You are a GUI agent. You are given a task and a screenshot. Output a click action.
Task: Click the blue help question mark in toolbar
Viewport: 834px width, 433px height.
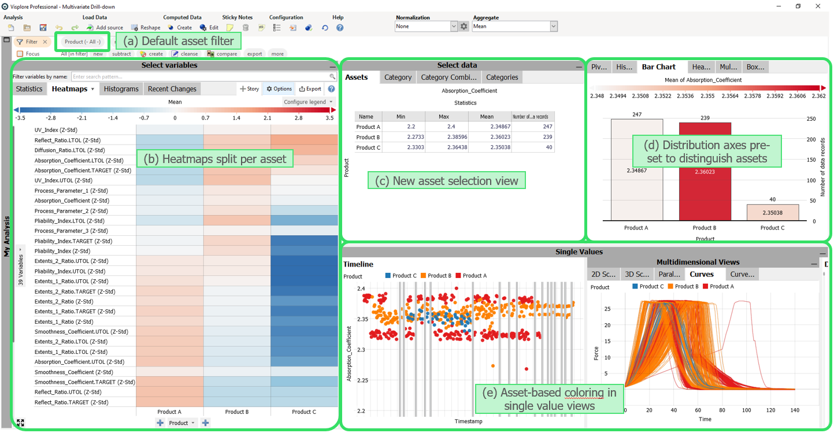[x=340, y=27]
